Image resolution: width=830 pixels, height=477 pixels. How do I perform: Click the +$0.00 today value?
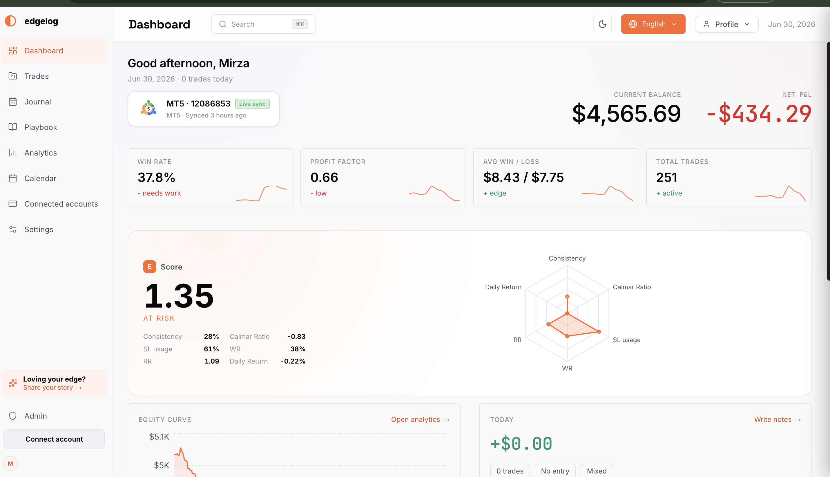521,444
